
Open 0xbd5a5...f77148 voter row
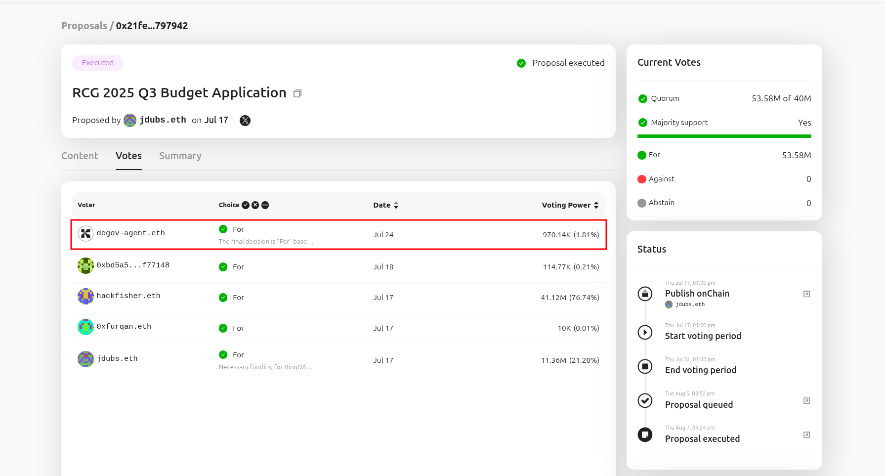[133, 265]
